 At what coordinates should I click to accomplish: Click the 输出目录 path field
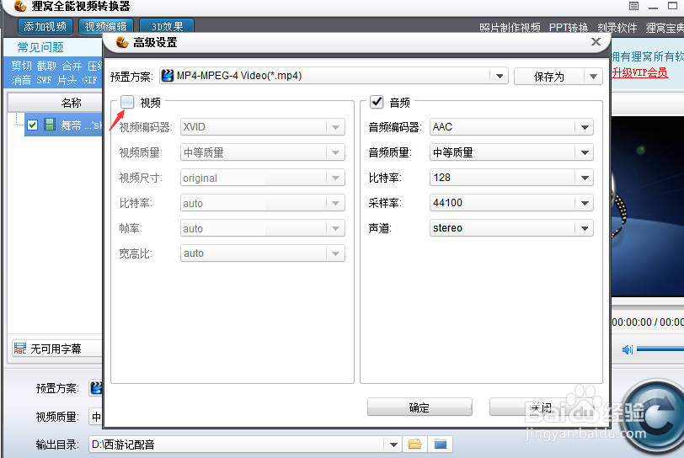pyautogui.click(x=237, y=445)
